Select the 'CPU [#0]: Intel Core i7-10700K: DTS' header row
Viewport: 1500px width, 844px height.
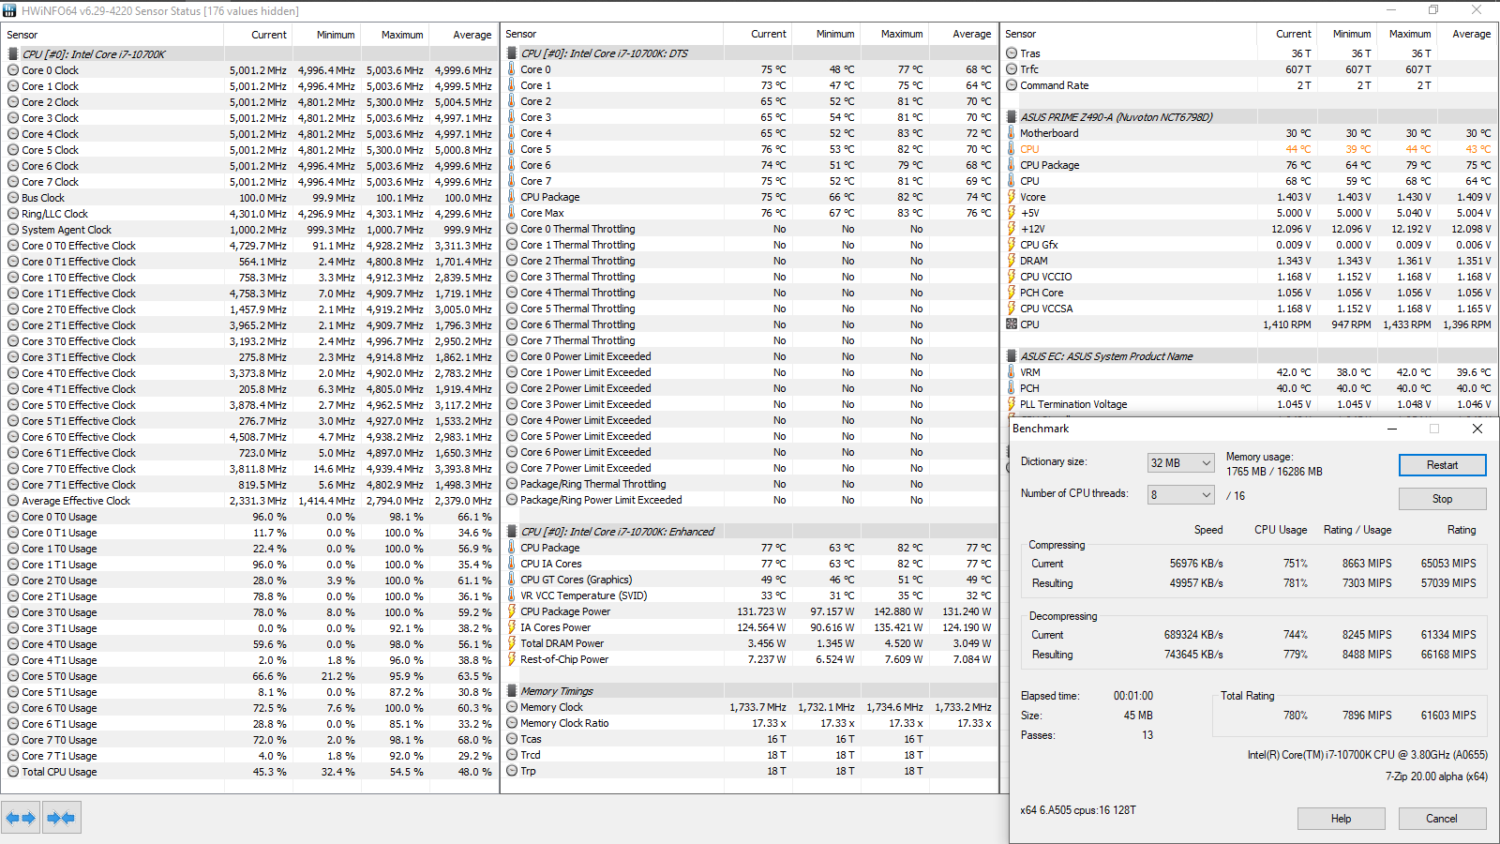pyautogui.click(x=605, y=53)
